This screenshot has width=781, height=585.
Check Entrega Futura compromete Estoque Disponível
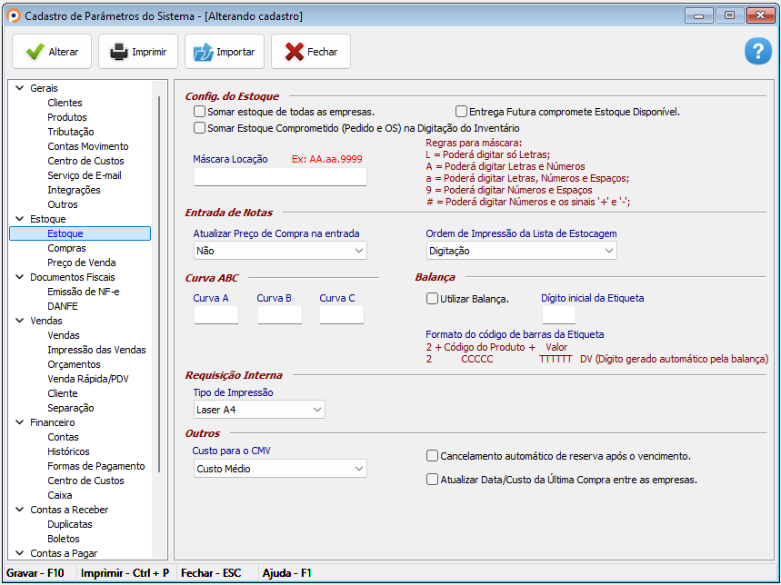[x=462, y=112]
